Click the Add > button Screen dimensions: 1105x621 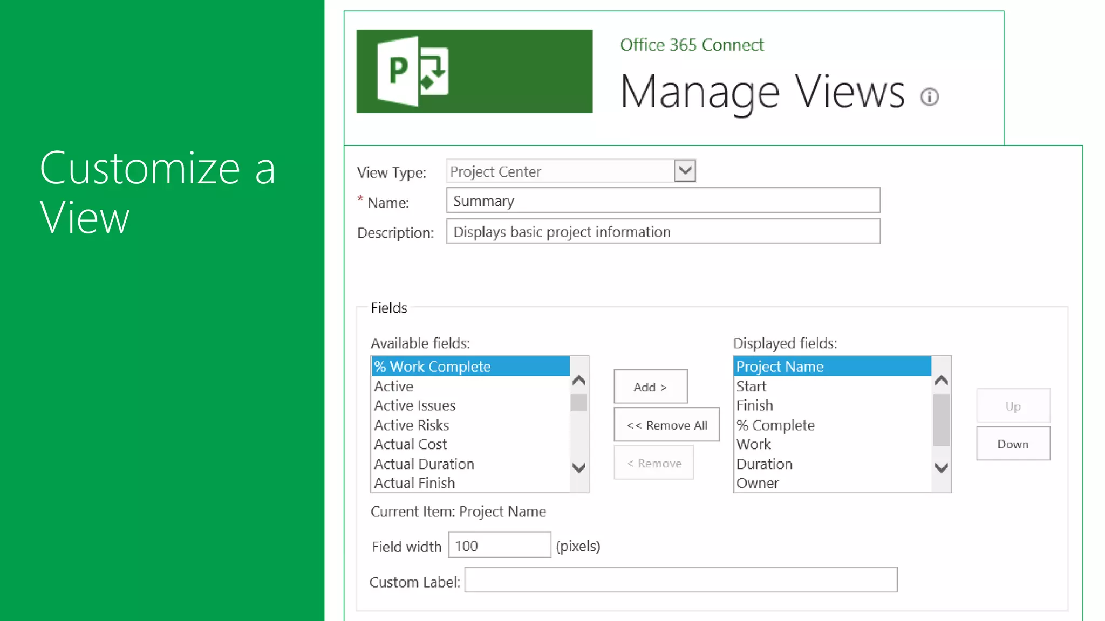[650, 387]
